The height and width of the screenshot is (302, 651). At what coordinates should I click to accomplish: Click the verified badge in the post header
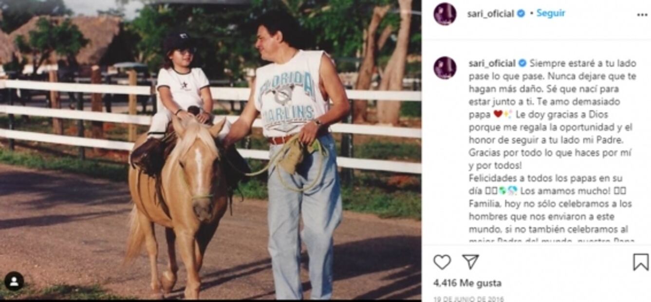[521, 14]
